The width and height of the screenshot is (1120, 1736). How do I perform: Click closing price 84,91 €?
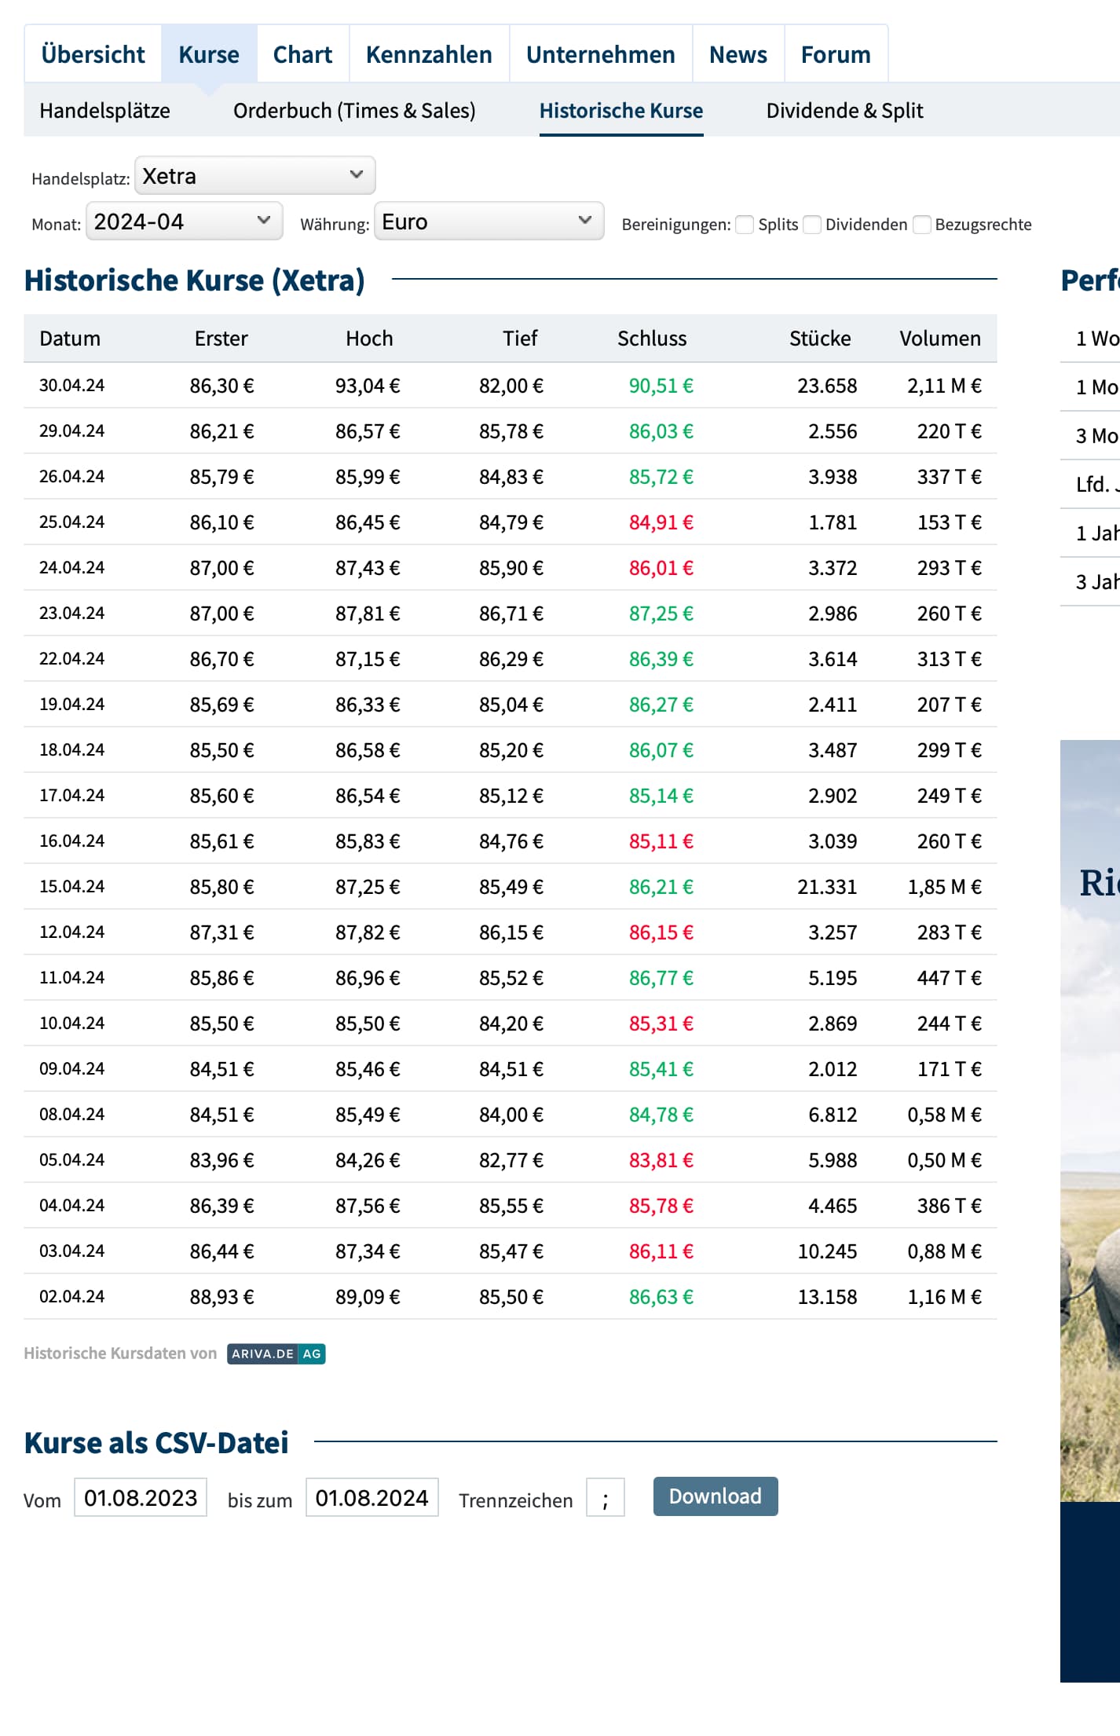coord(661,522)
